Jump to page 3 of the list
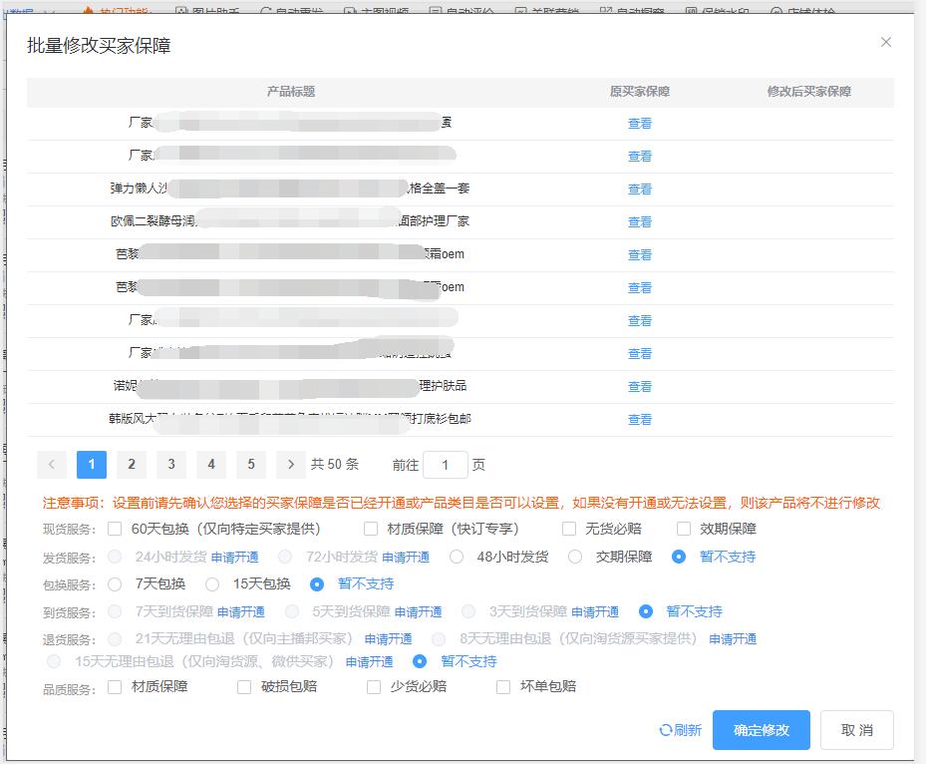926x764 pixels. pos(171,465)
